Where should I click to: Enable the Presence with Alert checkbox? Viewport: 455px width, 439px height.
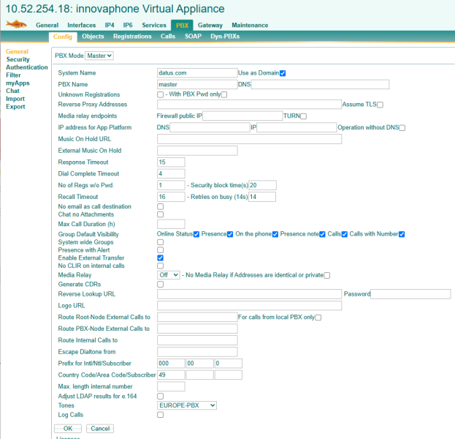(x=160, y=250)
